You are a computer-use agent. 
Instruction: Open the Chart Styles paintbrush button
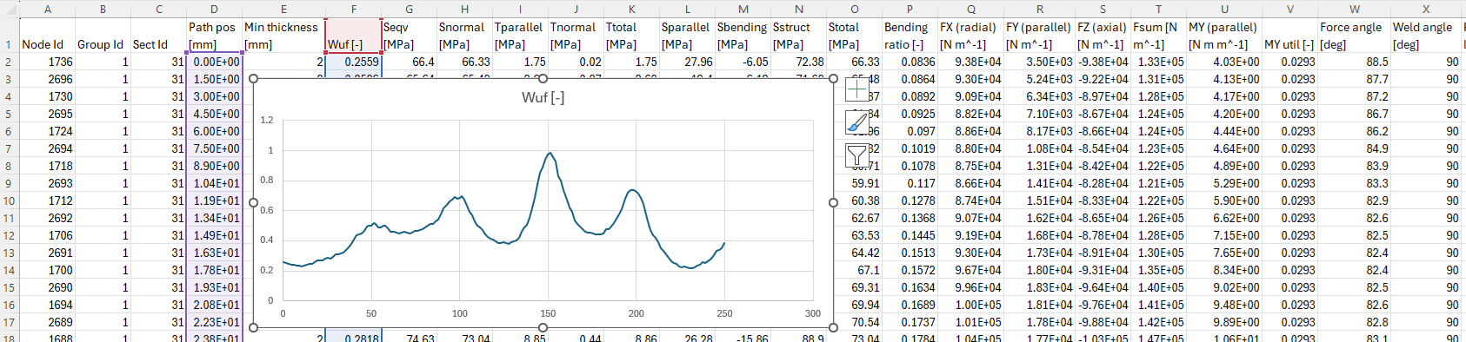pos(857,122)
